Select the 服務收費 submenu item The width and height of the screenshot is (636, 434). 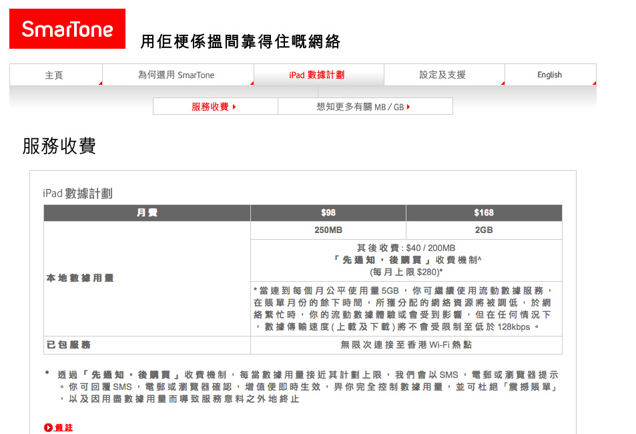tap(210, 107)
